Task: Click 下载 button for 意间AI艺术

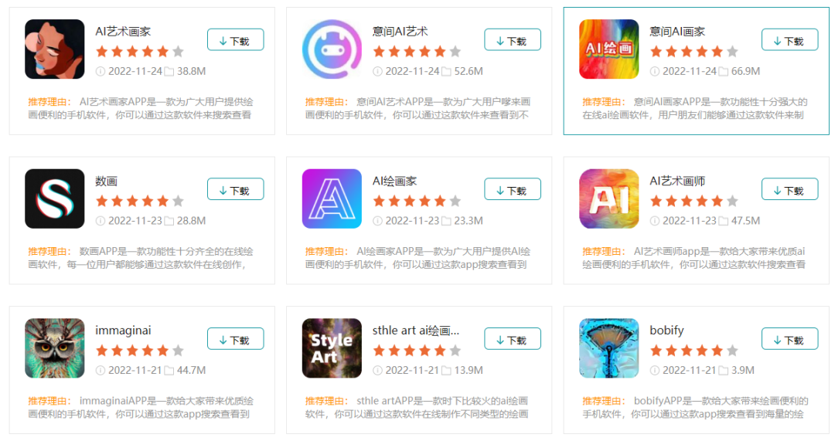Action: (513, 40)
